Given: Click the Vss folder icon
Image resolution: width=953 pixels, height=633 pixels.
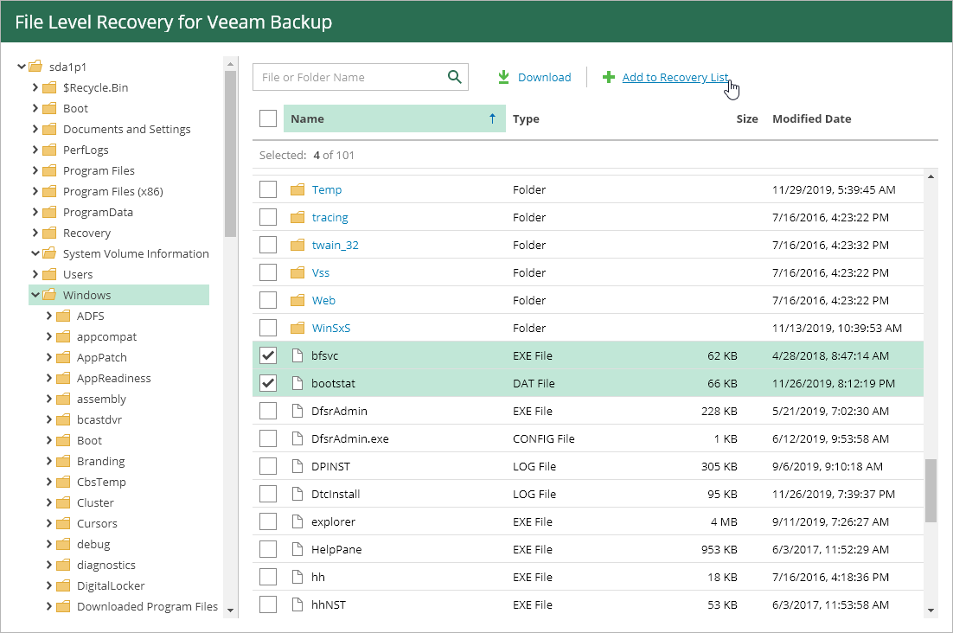Looking at the screenshot, I should (x=297, y=272).
